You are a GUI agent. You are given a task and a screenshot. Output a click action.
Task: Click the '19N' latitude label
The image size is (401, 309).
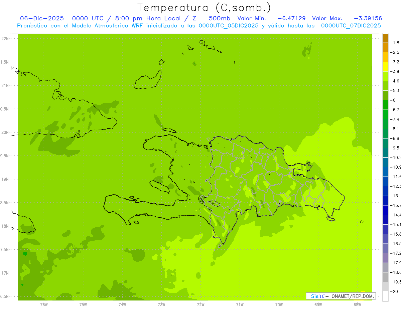[x=5, y=179]
